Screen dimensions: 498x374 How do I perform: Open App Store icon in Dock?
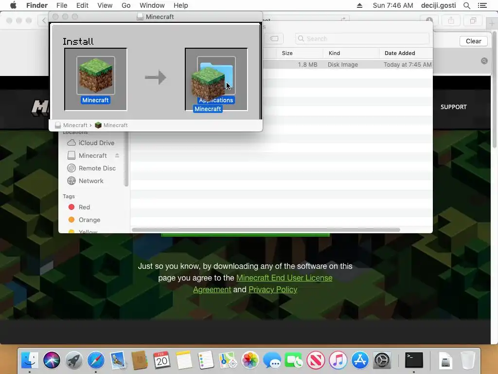(360, 360)
